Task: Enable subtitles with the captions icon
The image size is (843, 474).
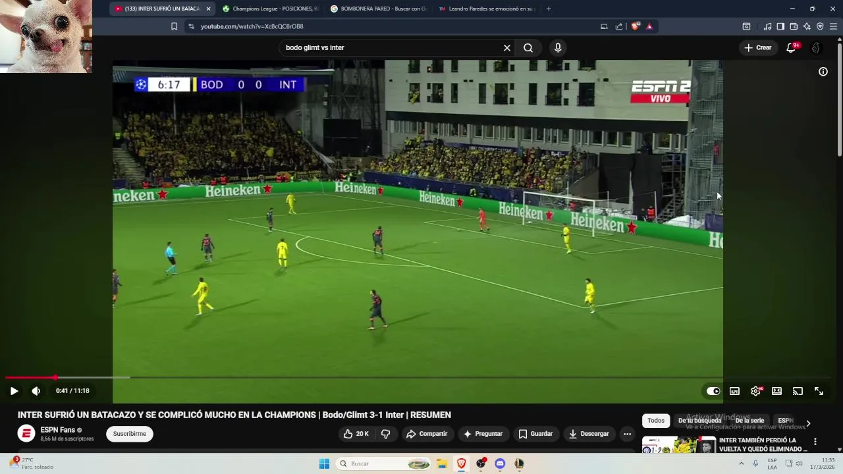Action: point(734,391)
